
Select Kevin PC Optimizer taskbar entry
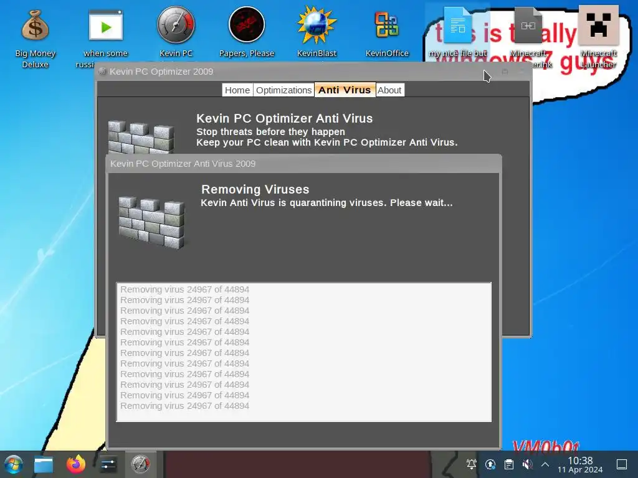tap(140, 464)
